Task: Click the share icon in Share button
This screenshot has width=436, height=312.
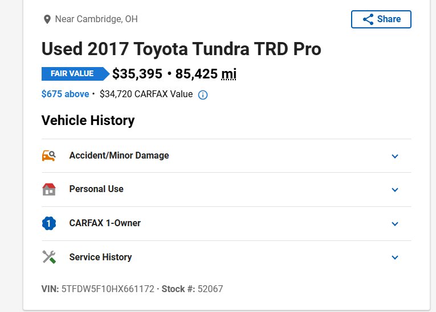Action: (368, 19)
